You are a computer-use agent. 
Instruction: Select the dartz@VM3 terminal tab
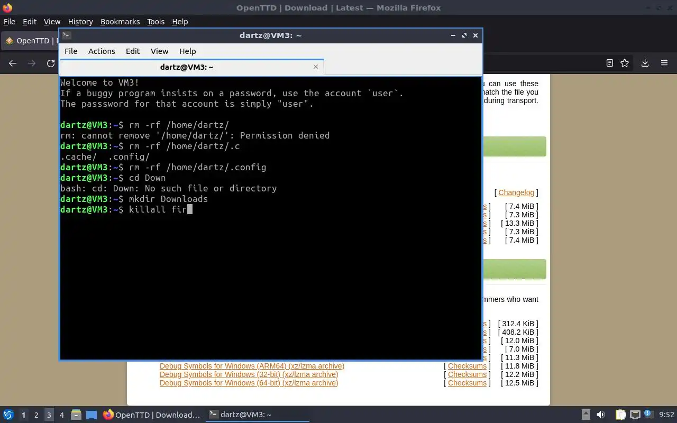(x=186, y=67)
